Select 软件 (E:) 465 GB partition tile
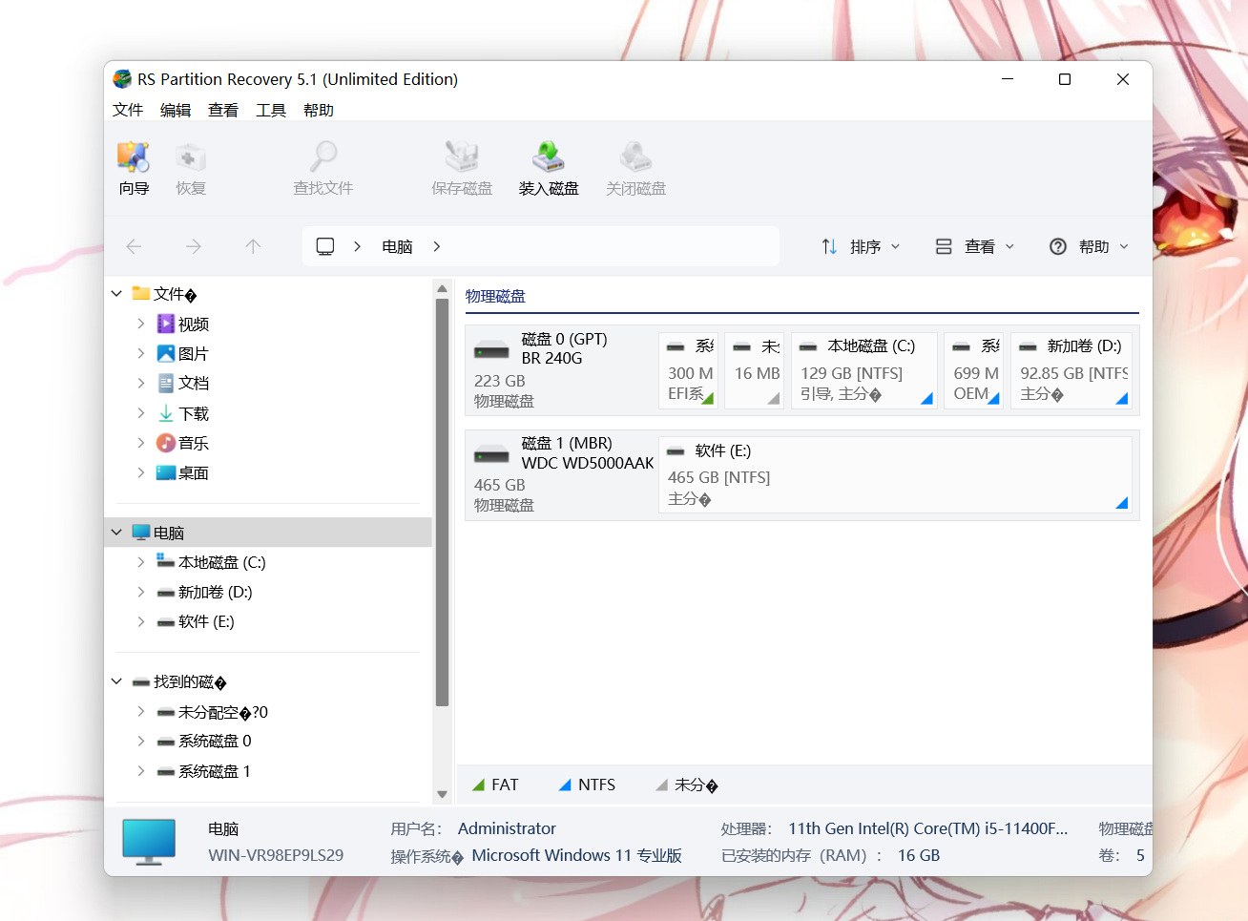The image size is (1248, 921). [895, 474]
